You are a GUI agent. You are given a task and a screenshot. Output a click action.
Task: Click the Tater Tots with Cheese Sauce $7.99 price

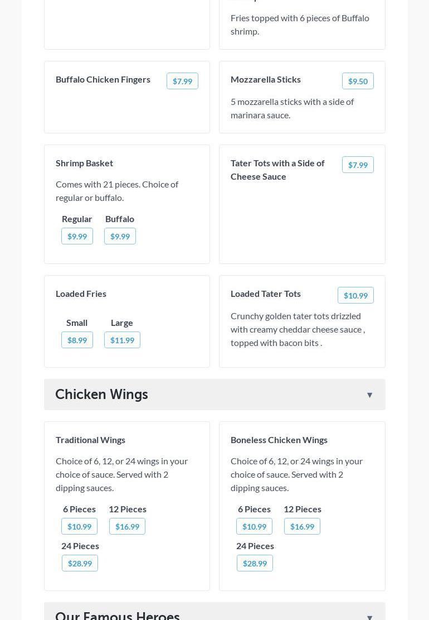358,165
